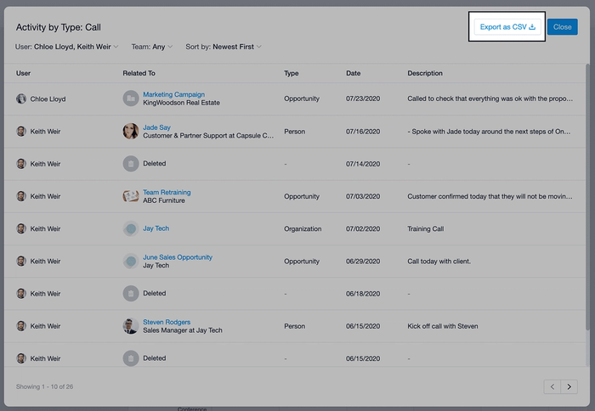Open the Marketing Campaign opportunity link

pos(173,94)
